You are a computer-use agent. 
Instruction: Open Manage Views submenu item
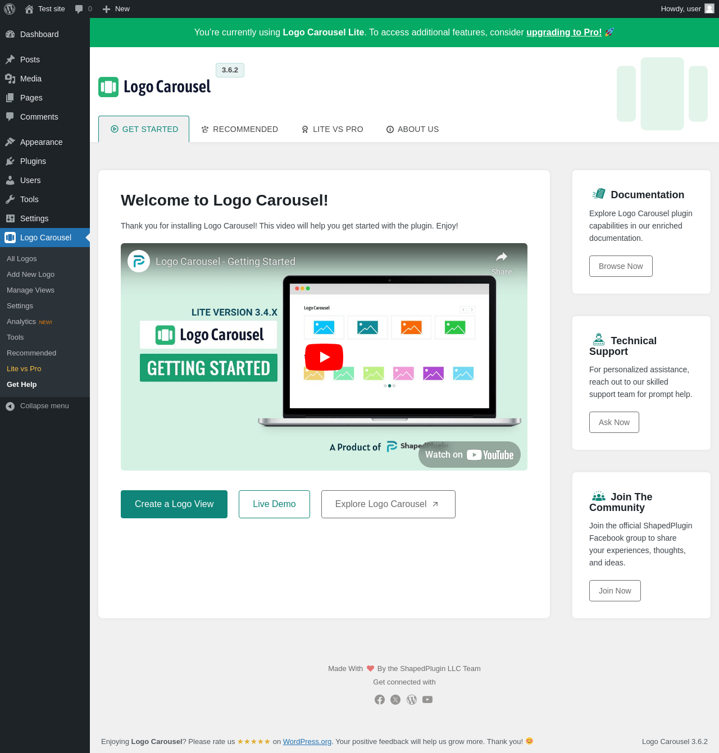31,290
